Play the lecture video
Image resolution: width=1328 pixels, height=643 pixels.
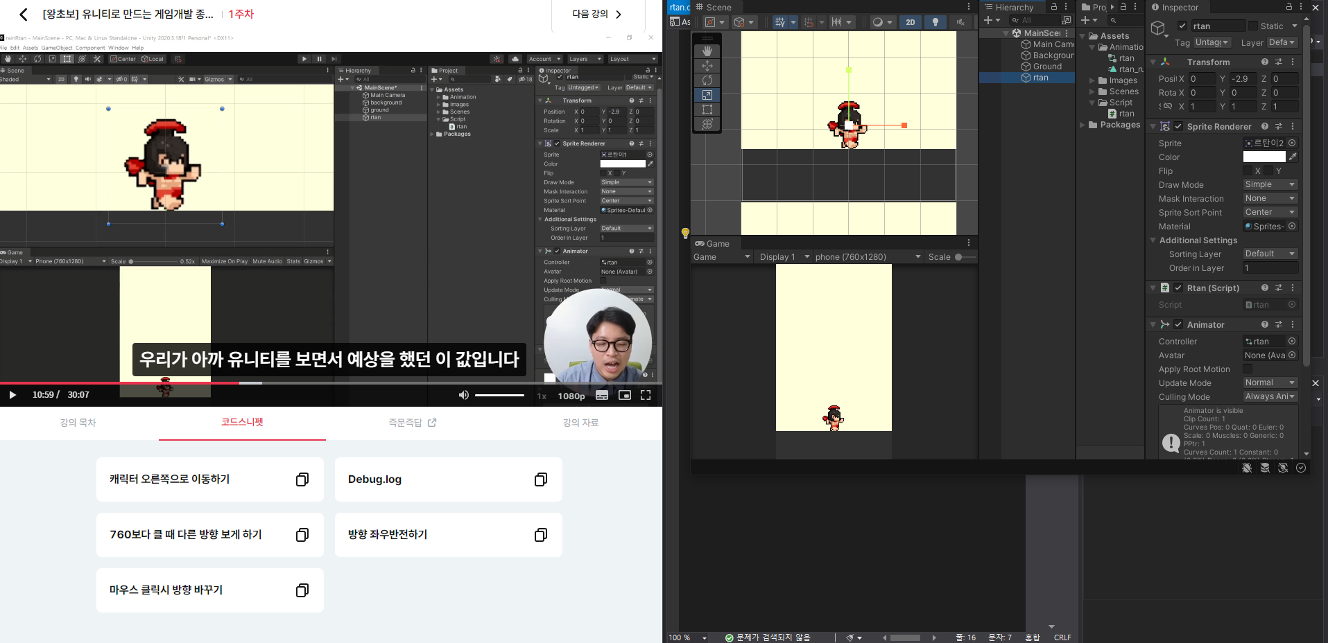click(x=12, y=395)
